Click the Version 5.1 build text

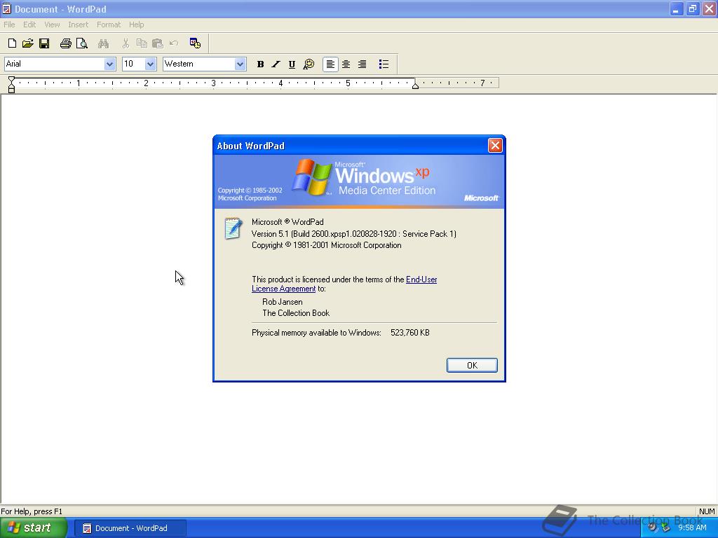tap(354, 234)
